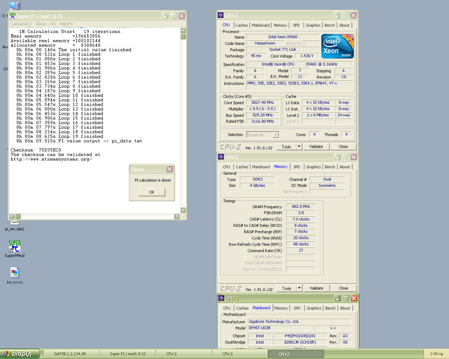Click the Mainboard CPU-Z window title icon
Image resolution: width=449 pixels, height=359 pixels.
[221, 298]
